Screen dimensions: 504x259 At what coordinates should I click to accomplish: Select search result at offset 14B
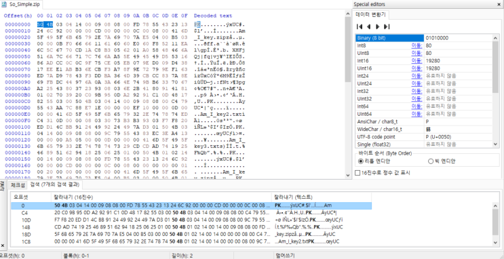191,227
